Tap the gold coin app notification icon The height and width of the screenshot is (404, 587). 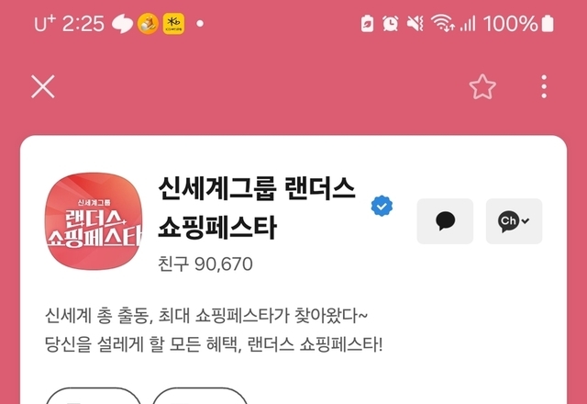point(148,24)
